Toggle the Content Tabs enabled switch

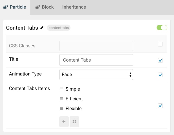(162, 28)
